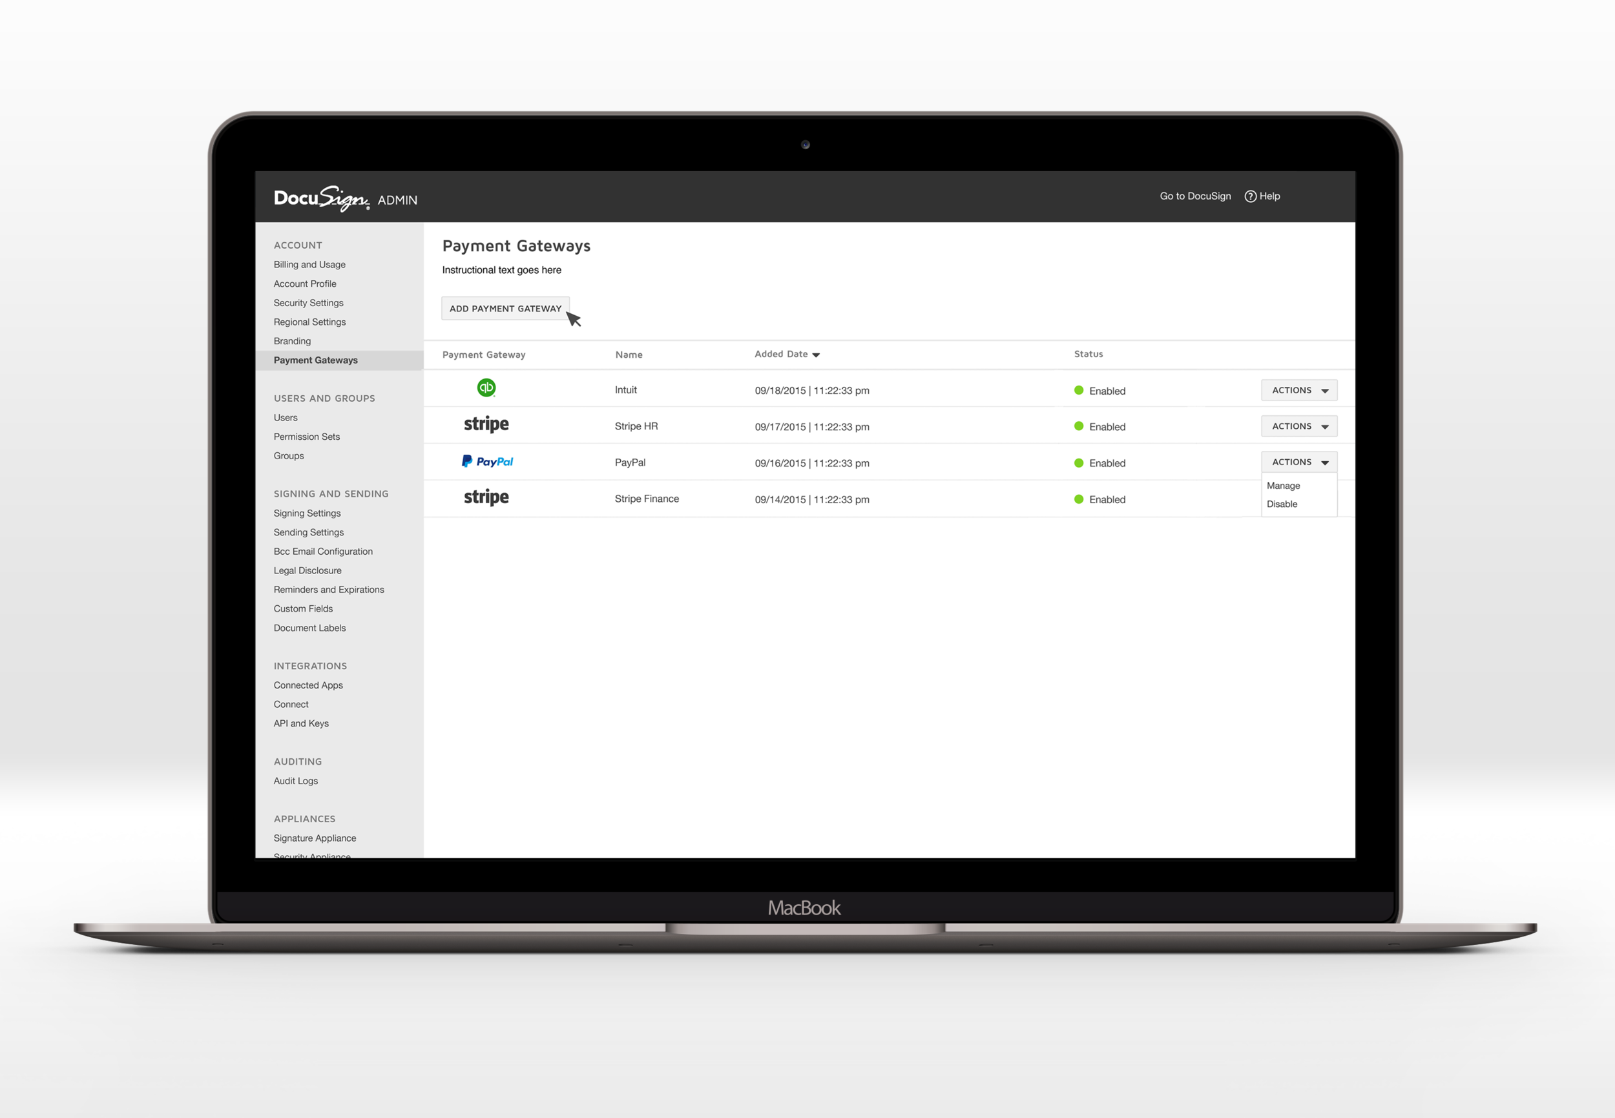Open Document Labels page

coord(309,628)
